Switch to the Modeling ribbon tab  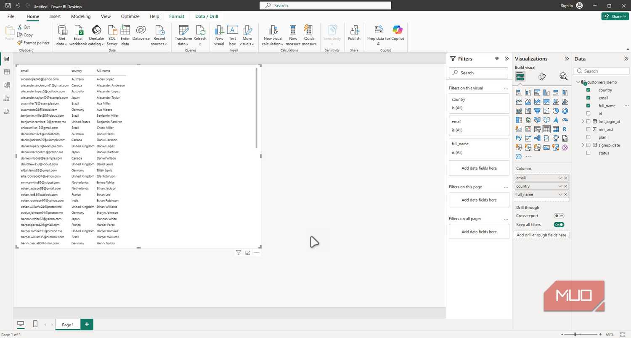[x=81, y=16]
